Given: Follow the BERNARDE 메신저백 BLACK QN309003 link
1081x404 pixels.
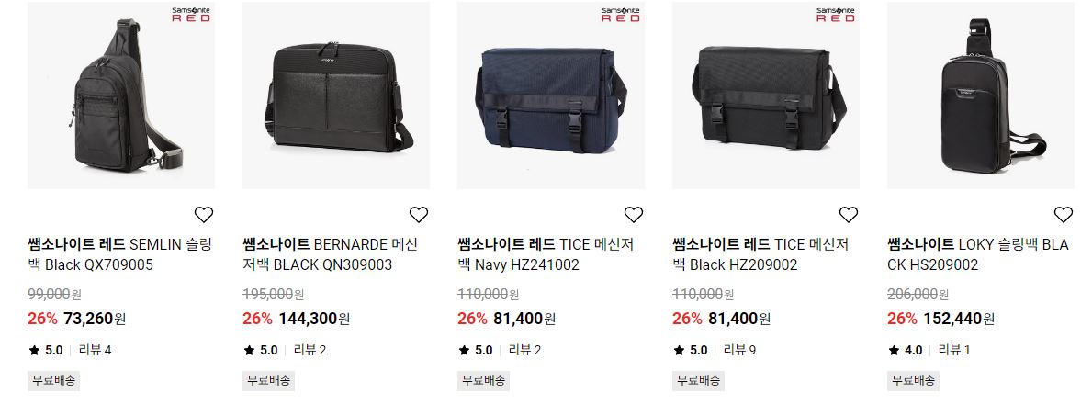Looking at the screenshot, I should point(331,254).
